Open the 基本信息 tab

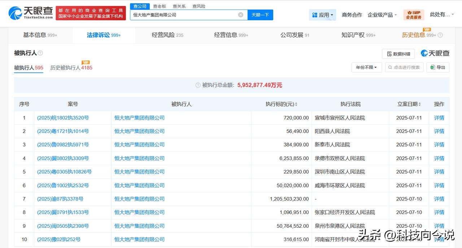40,35
